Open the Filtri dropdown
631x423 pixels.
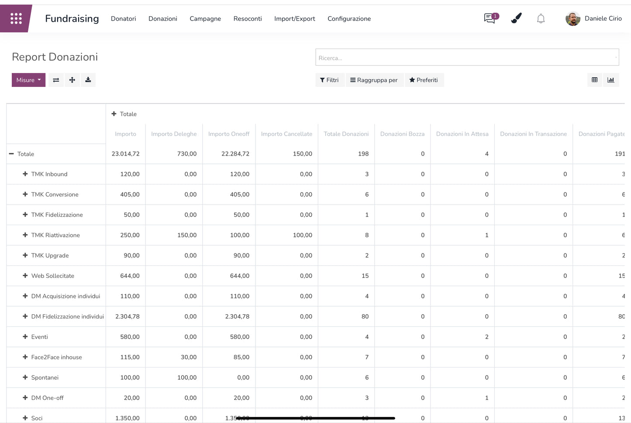[329, 80]
